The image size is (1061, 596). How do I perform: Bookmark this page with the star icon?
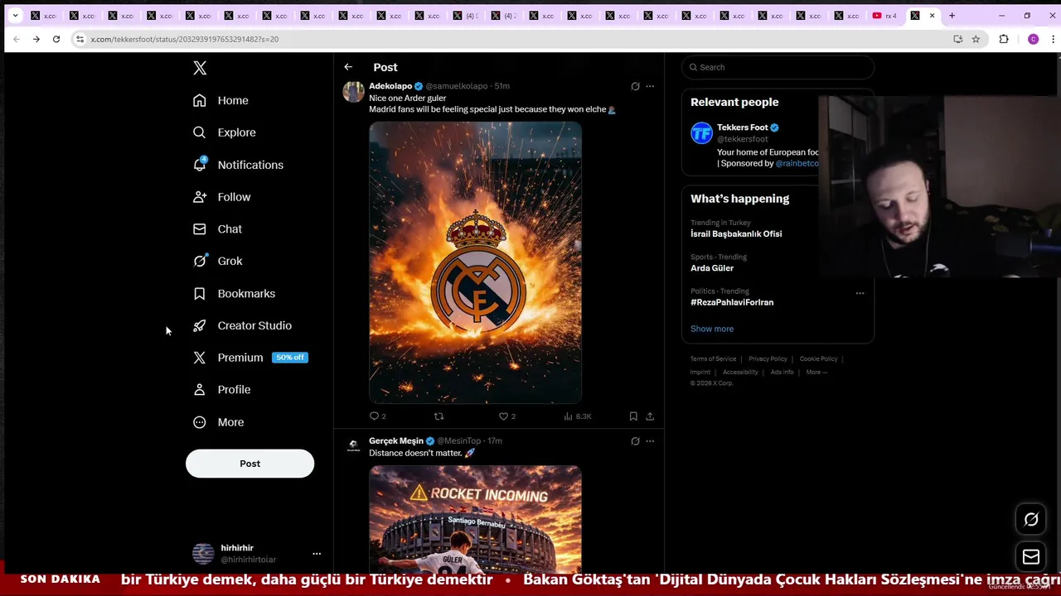pyautogui.click(x=976, y=39)
